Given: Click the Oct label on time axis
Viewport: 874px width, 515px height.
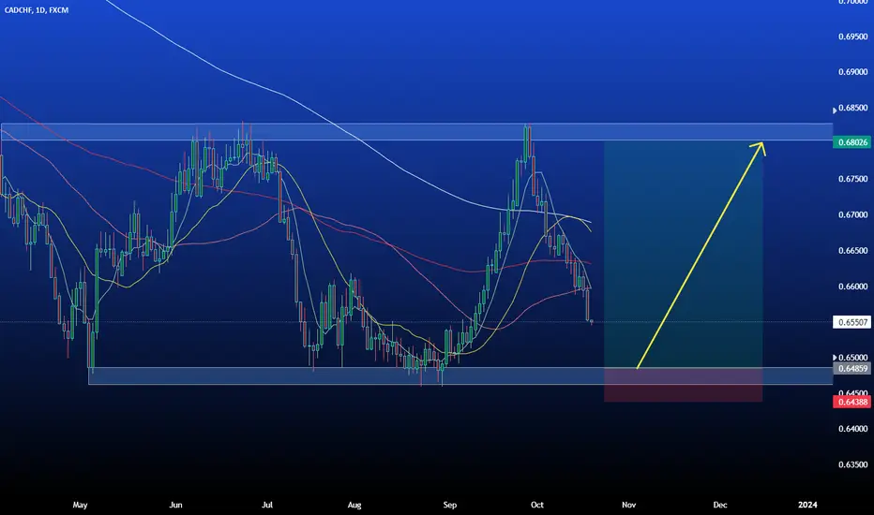Looking at the screenshot, I should [x=537, y=505].
